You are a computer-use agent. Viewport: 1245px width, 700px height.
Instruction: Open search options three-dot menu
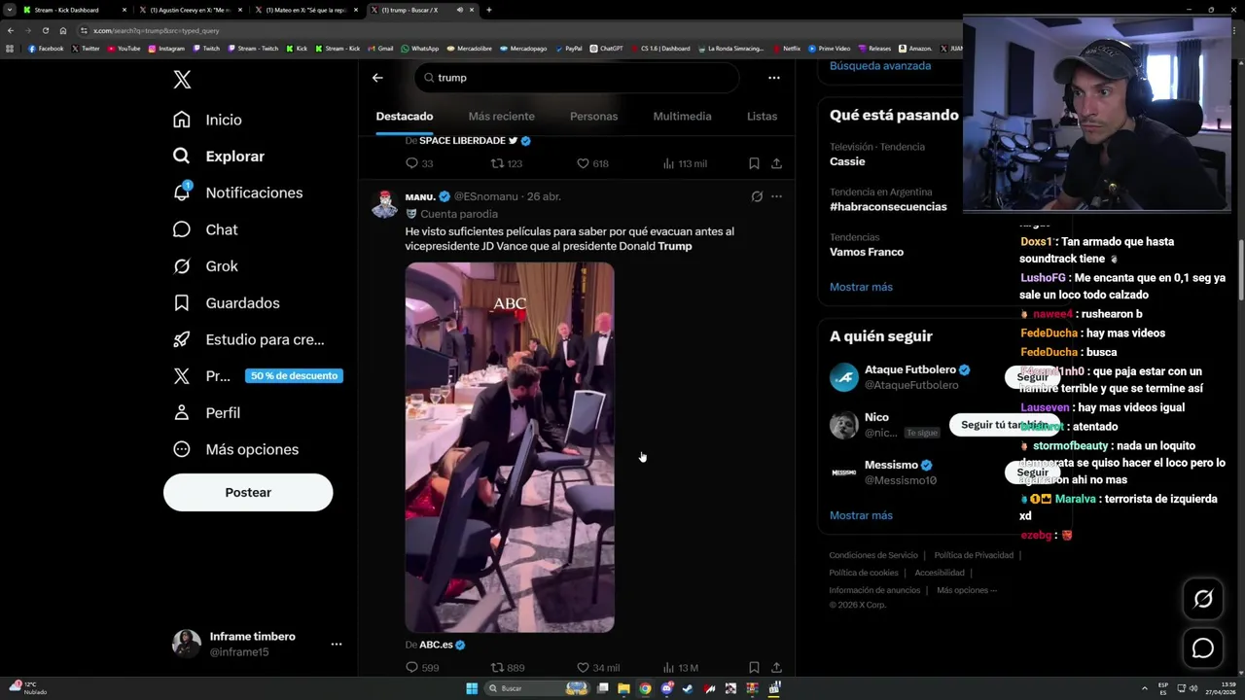[773, 78]
